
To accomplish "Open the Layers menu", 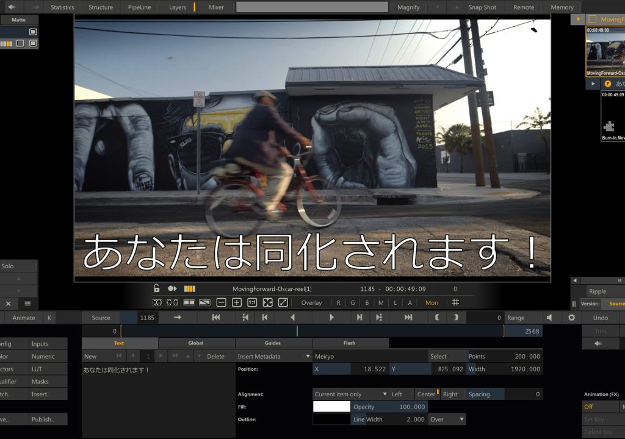I will [178, 7].
